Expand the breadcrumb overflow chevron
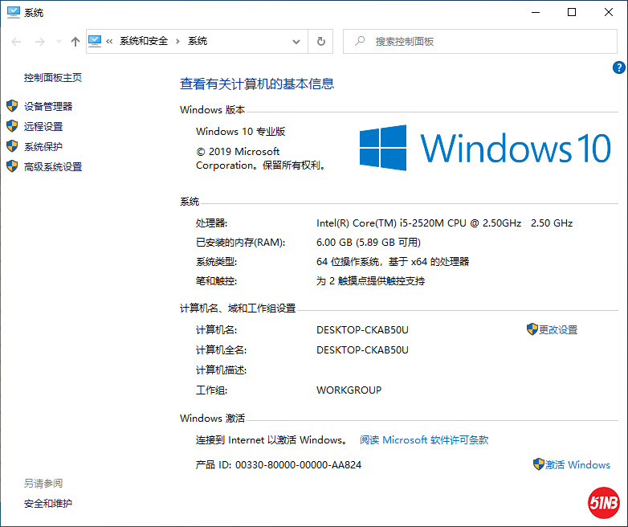The width and height of the screenshot is (628, 527). 109,41
